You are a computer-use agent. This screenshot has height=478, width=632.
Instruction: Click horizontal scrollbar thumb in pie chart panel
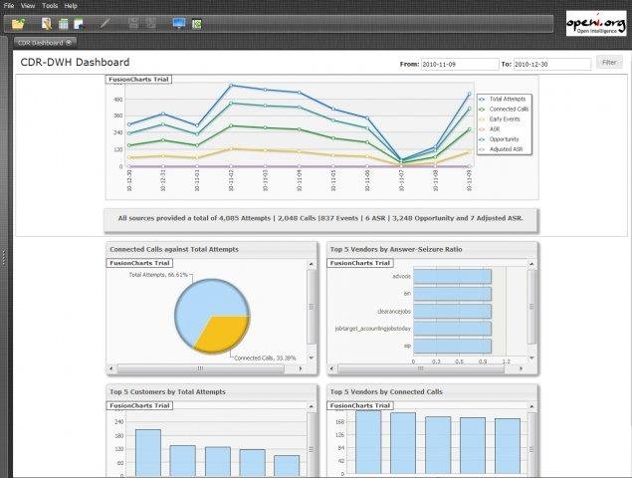tap(200, 368)
